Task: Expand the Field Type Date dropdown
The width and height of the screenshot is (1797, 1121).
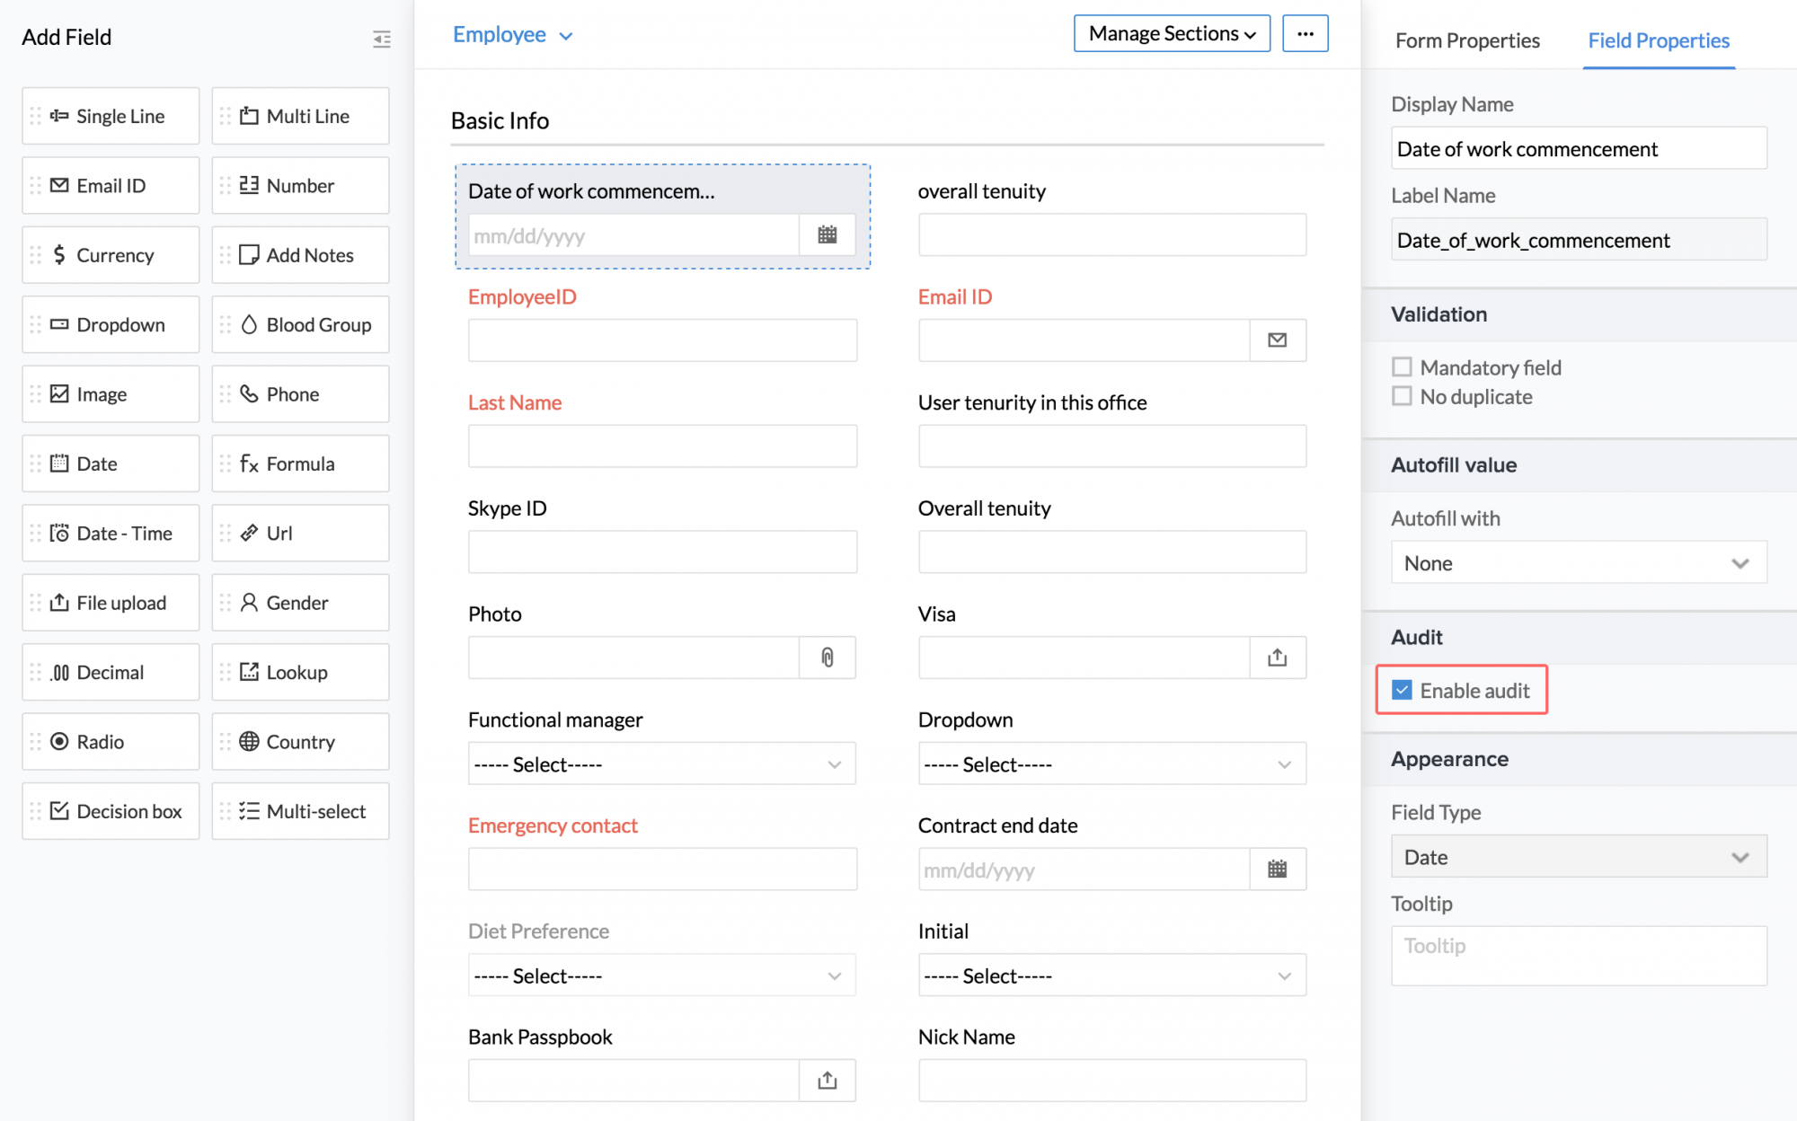Action: click(x=1578, y=857)
